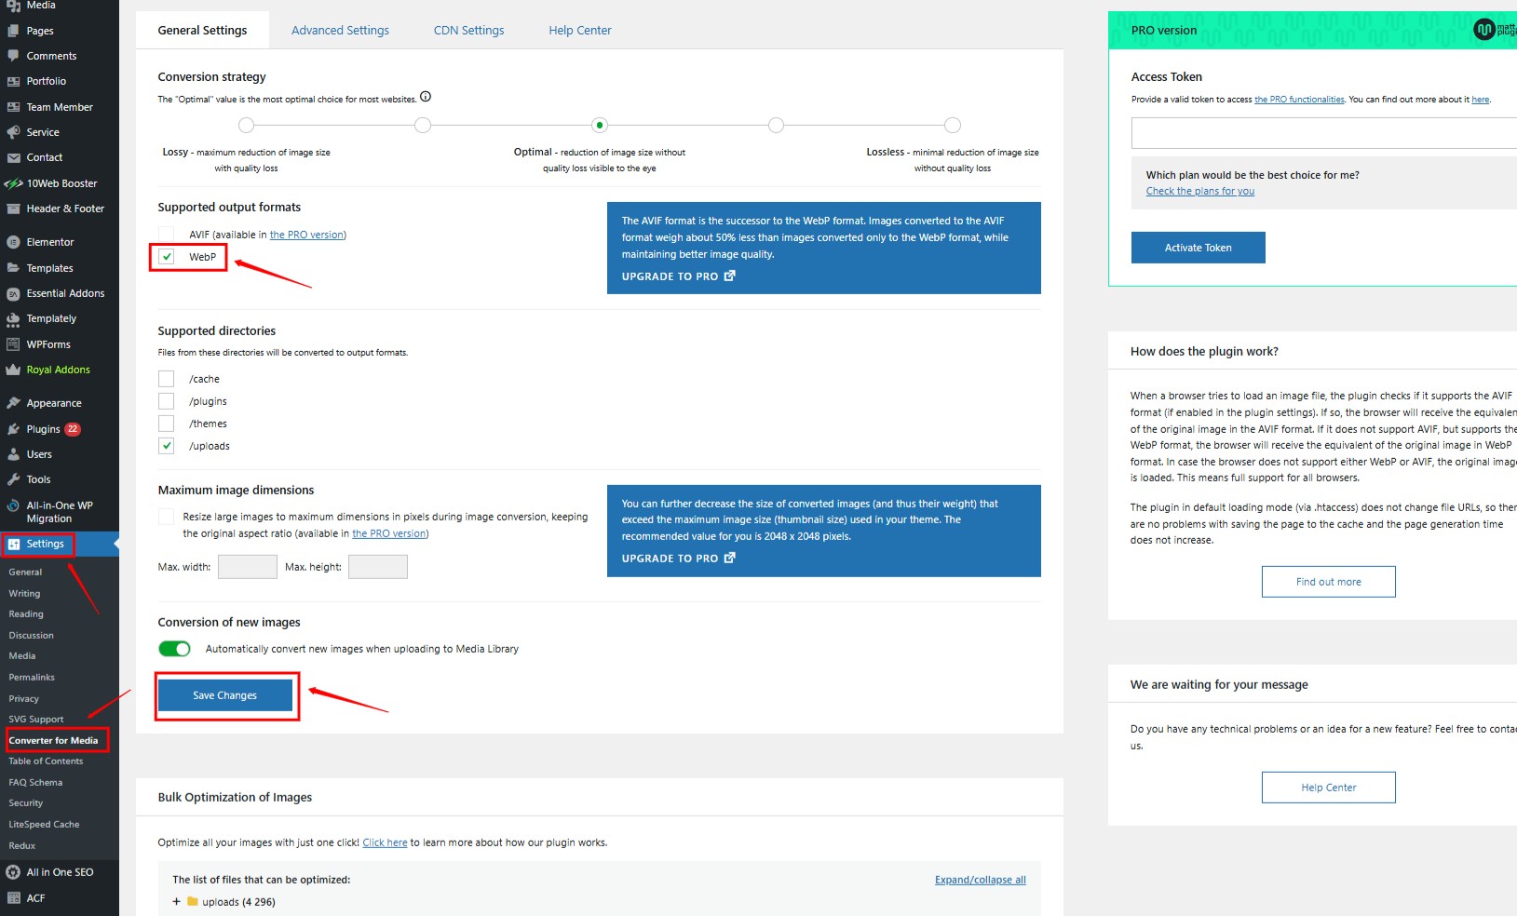Viewport: 1517px width, 916px height.
Task: Click the Max. height input field
Action: 378,567
